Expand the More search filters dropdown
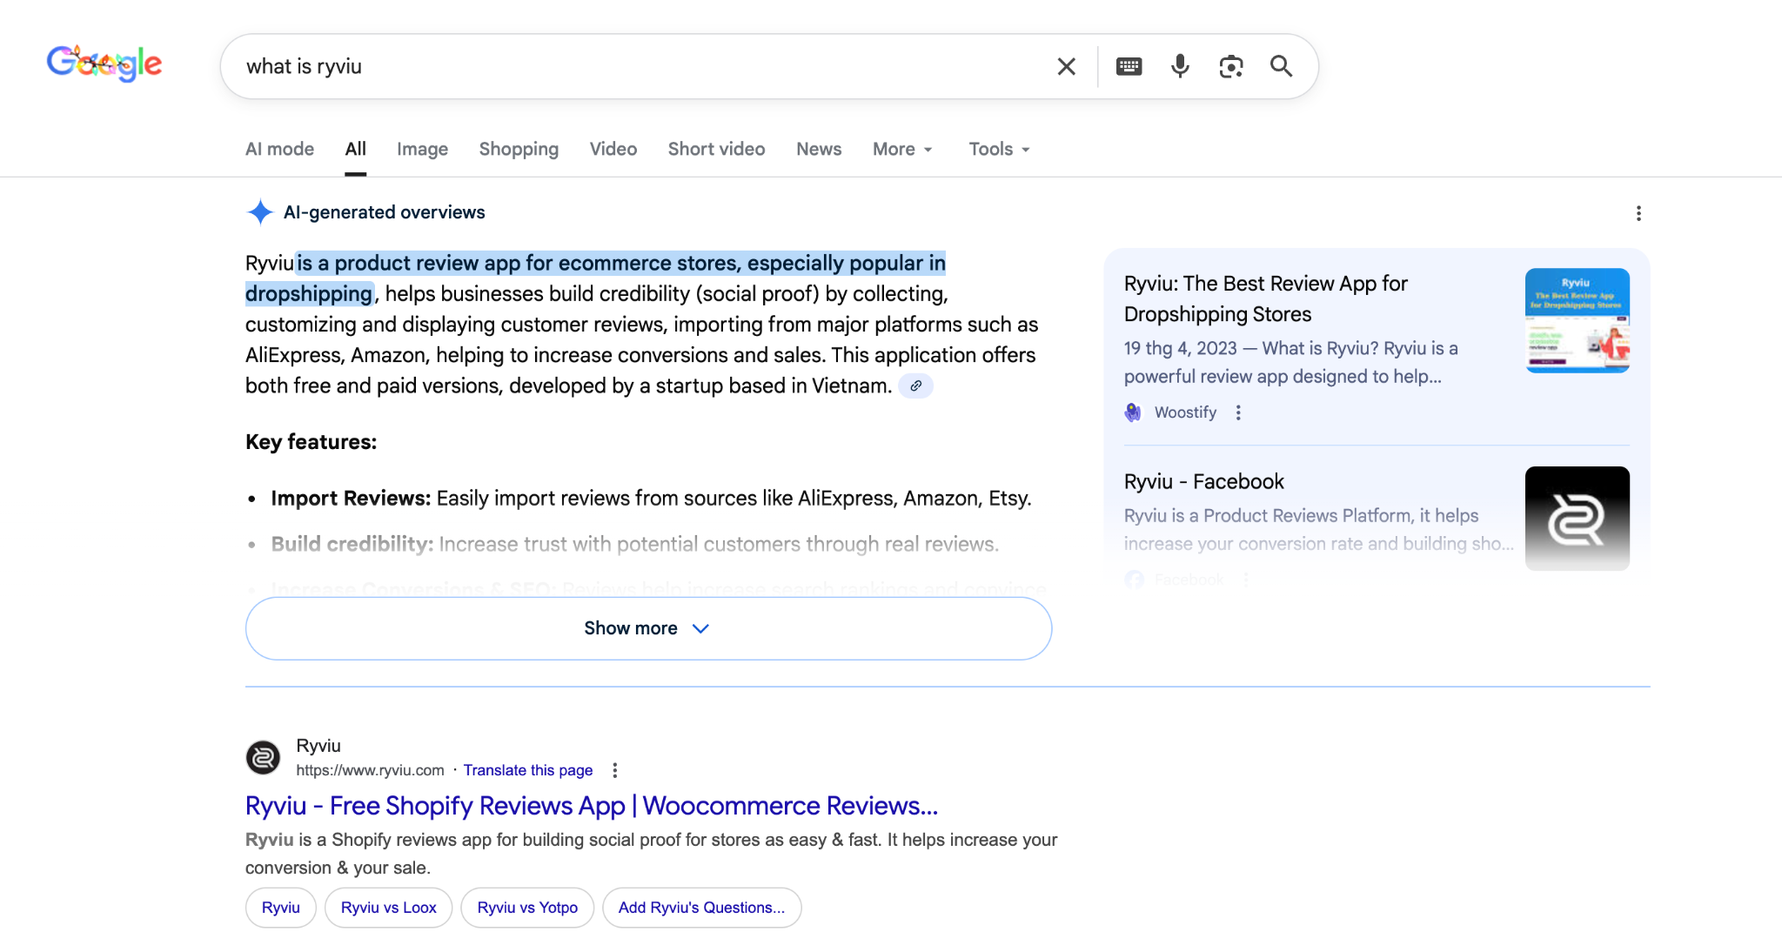 (x=902, y=149)
